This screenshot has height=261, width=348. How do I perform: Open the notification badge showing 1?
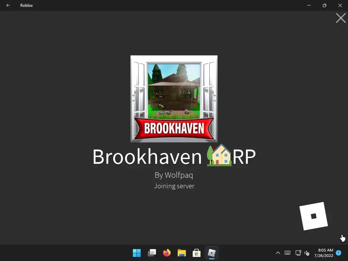[338, 253]
